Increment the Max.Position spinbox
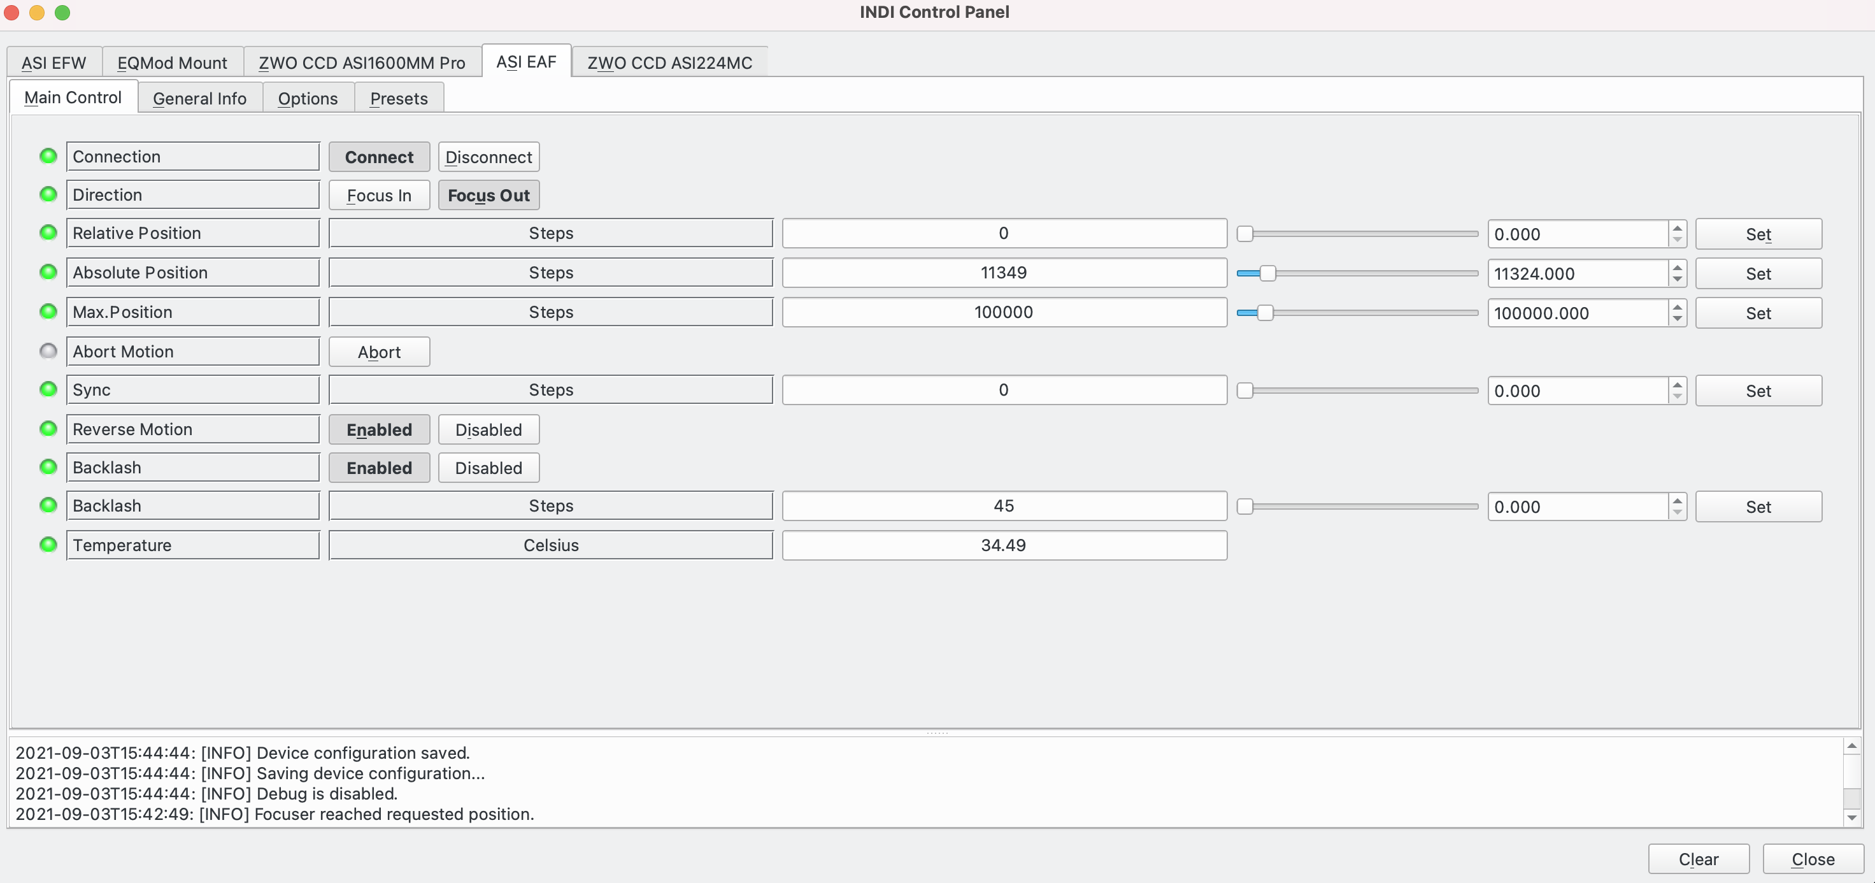Screen dimensions: 1875x883 [x=1678, y=306]
